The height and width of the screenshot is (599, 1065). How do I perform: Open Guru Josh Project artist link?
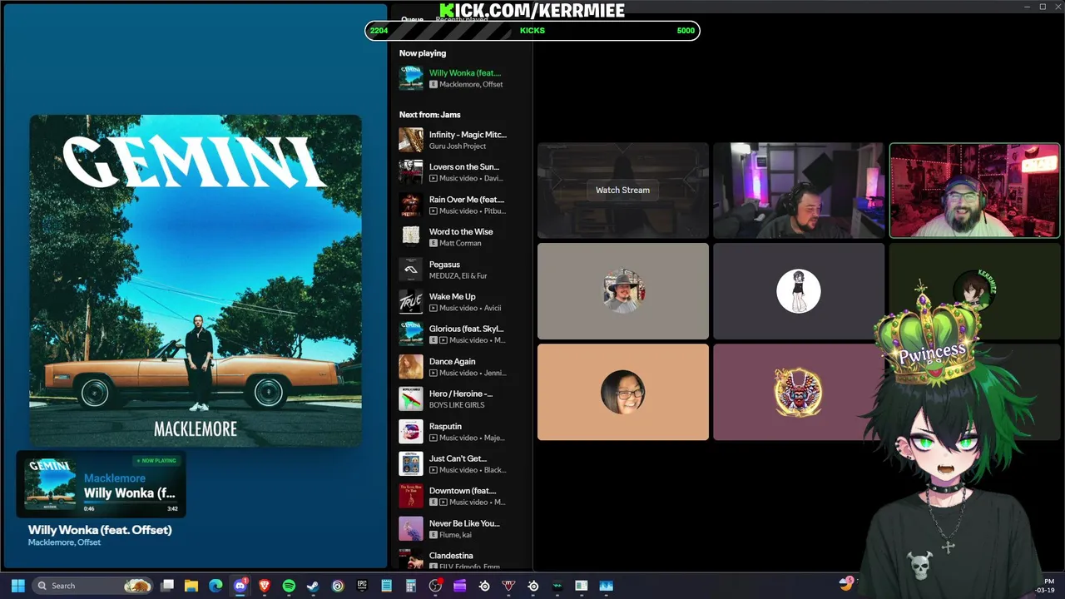(x=458, y=146)
